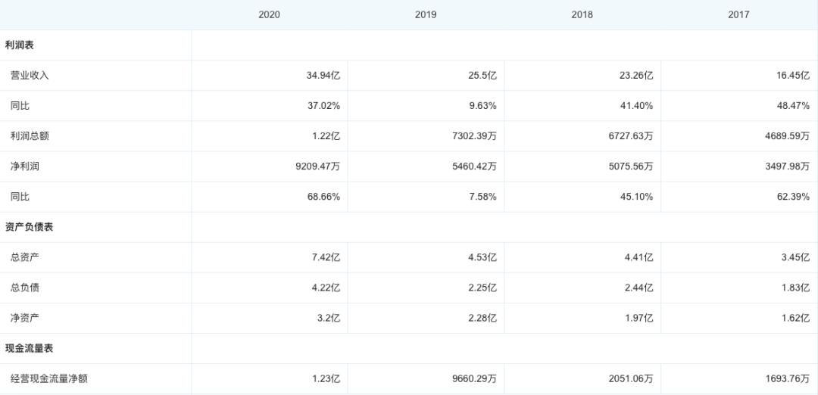
Task: Click the 7302.39万 total profit cell
Action: click(x=474, y=136)
